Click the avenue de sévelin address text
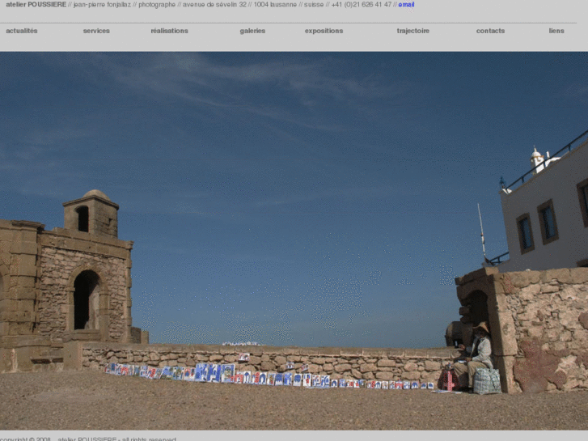 point(214,5)
